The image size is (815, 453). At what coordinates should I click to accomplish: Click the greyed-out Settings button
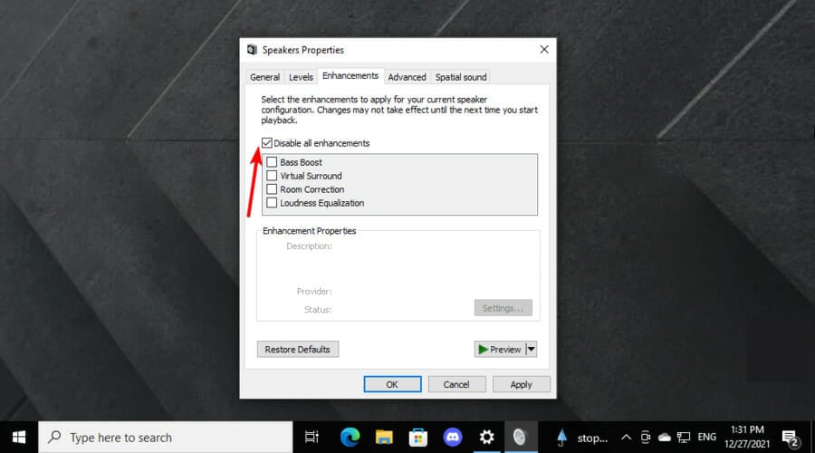[503, 308]
